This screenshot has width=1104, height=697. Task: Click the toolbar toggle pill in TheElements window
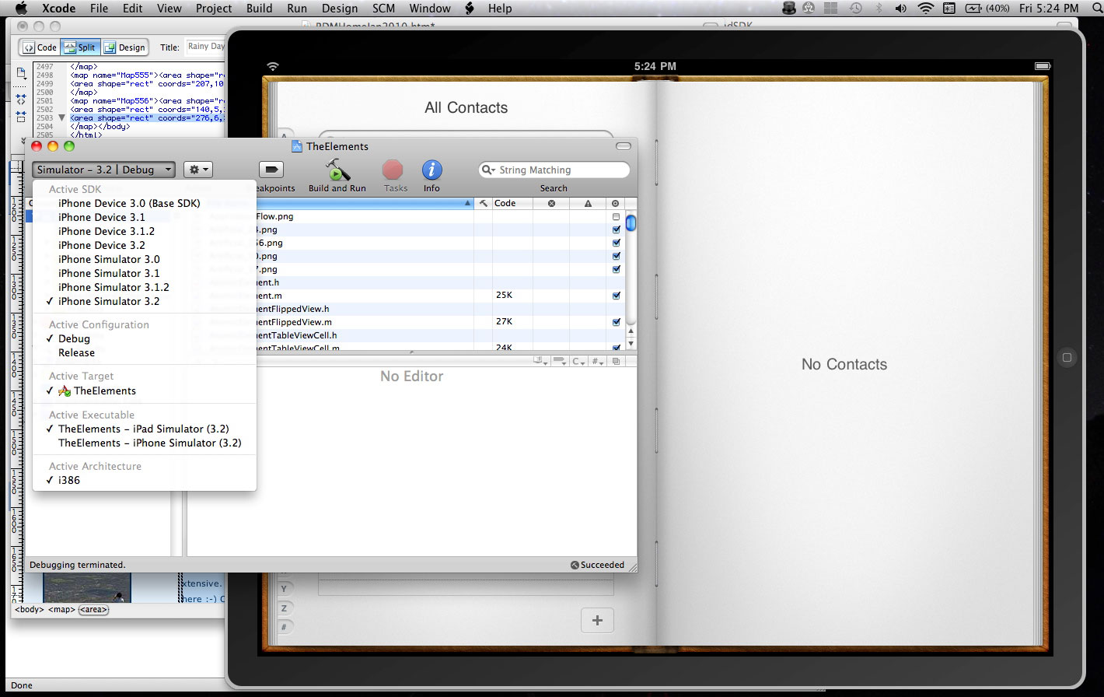click(x=624, y=146)
